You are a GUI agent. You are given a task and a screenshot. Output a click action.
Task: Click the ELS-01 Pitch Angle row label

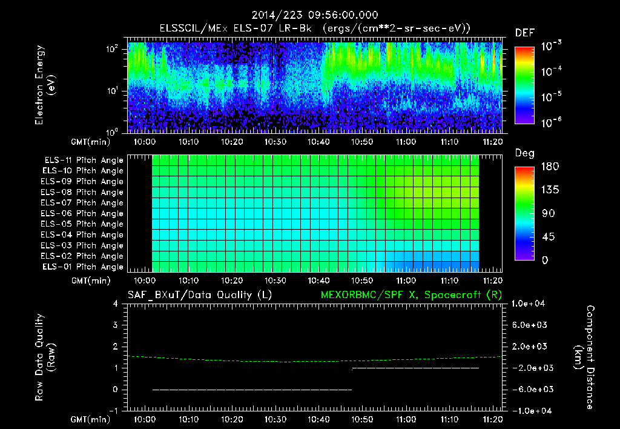click(83, 267)
